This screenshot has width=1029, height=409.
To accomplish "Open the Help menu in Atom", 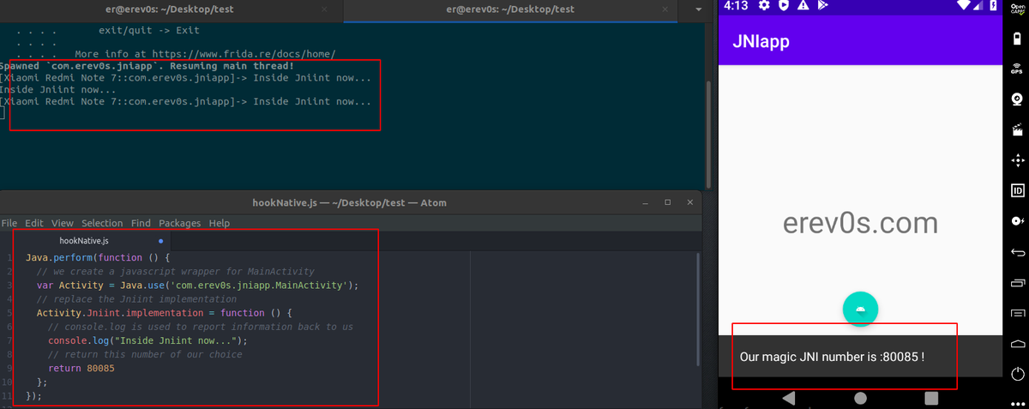I will pyautogui.click(x=220, y=223).
